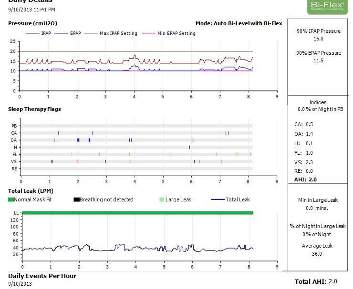Image resolution: width=353 pixels, height=289 pixels.
Task: Click the FL row label in flags chart
Action: click(14, 155)
